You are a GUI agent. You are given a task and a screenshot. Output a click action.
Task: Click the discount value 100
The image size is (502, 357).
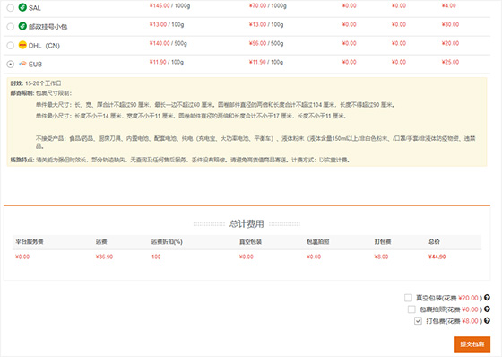156,257
